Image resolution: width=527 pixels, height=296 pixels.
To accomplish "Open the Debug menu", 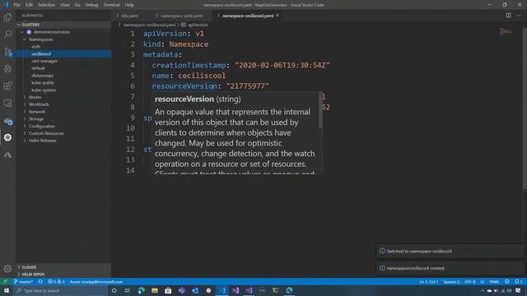I will (x=91, y=5).
